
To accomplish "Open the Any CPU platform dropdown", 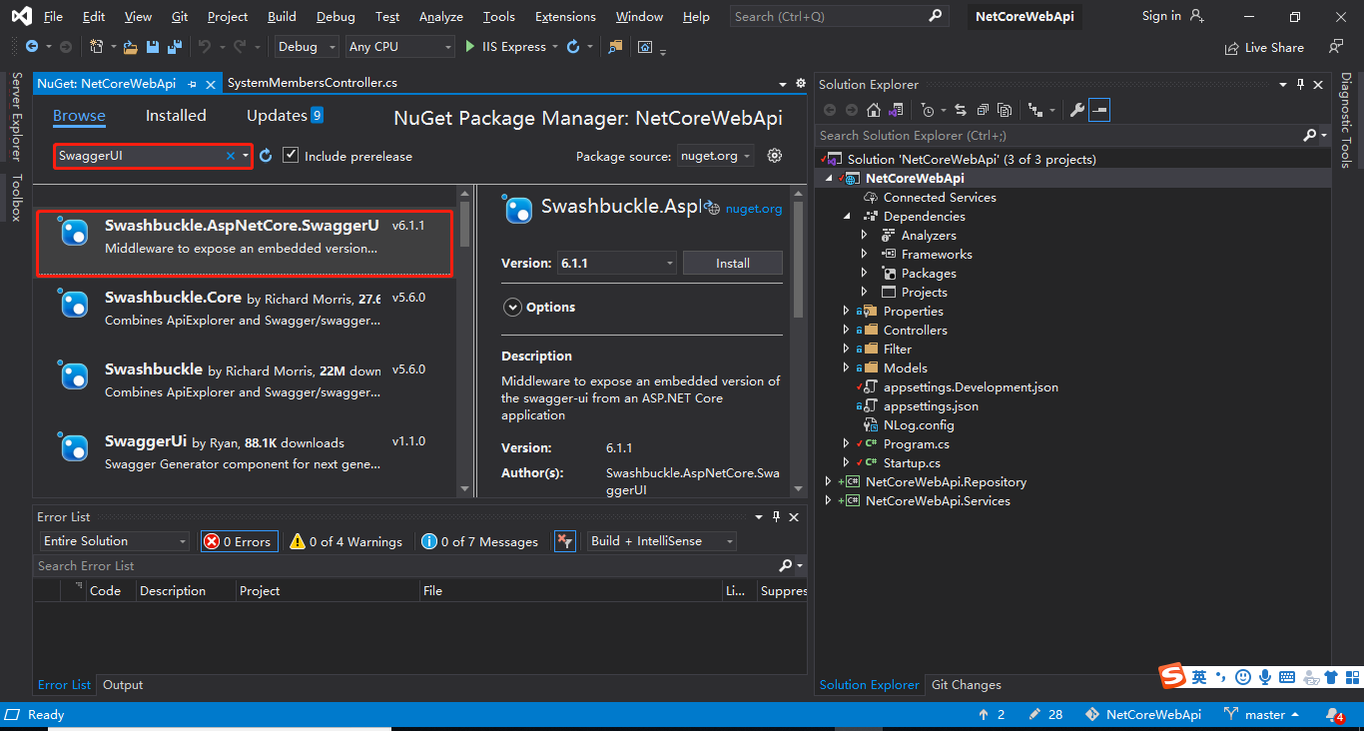I will [x=400, y=47].
